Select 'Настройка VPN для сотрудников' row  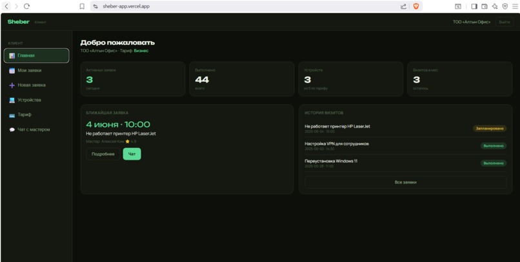coord(406,146)
